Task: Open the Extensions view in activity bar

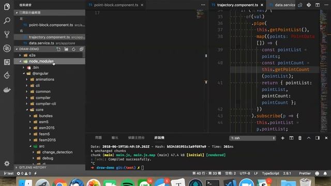Action: 7,62
